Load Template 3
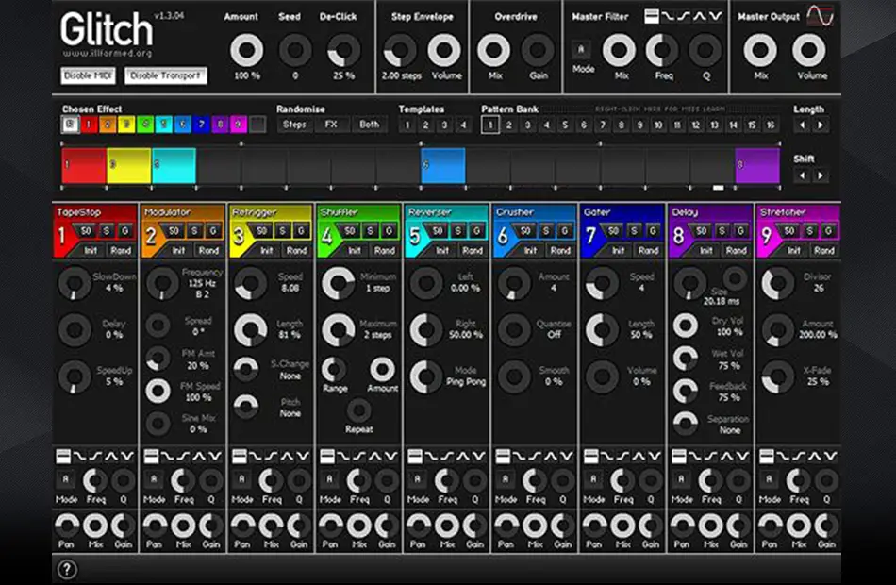 point(444,125)
